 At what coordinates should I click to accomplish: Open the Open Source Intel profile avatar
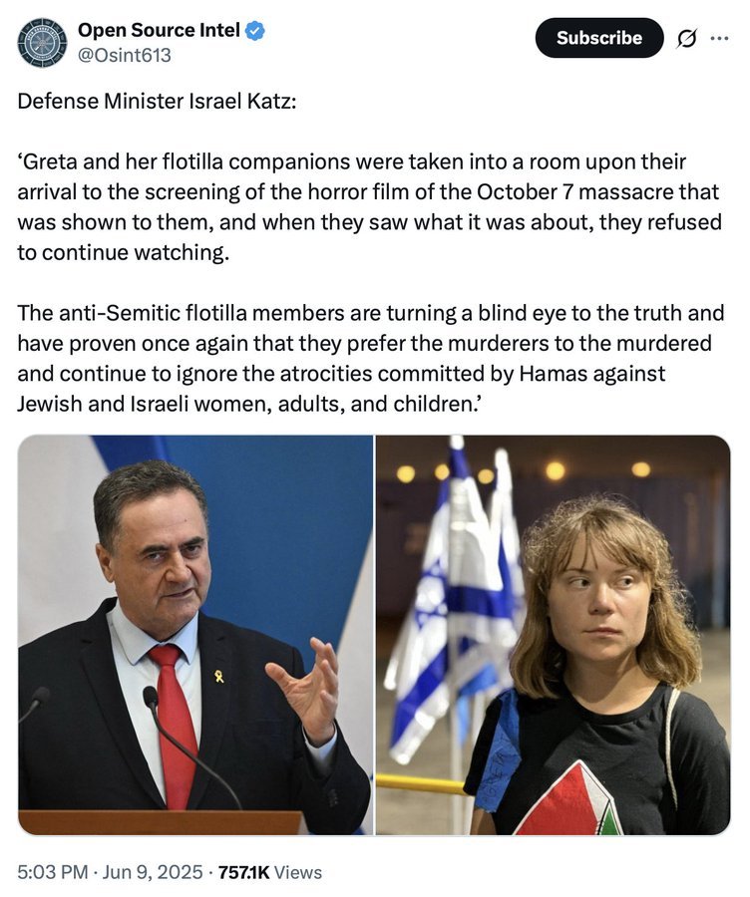tap(42, 42)
